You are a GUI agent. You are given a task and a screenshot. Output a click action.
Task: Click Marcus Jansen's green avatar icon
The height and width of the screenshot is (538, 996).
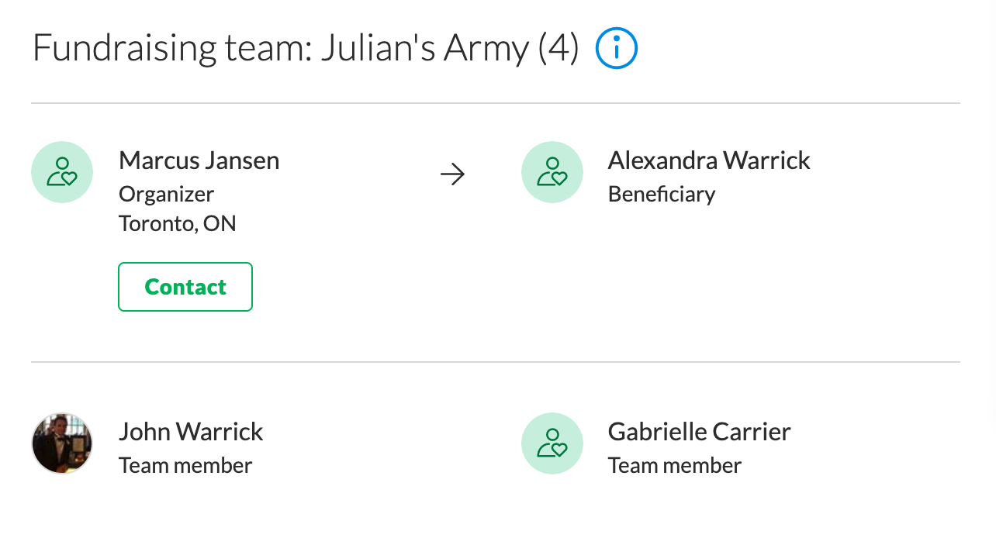62,172
